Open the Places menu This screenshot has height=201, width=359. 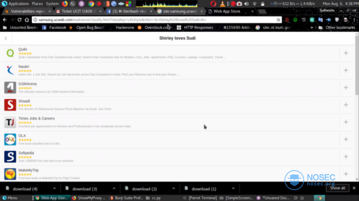[x=37, y=4]
